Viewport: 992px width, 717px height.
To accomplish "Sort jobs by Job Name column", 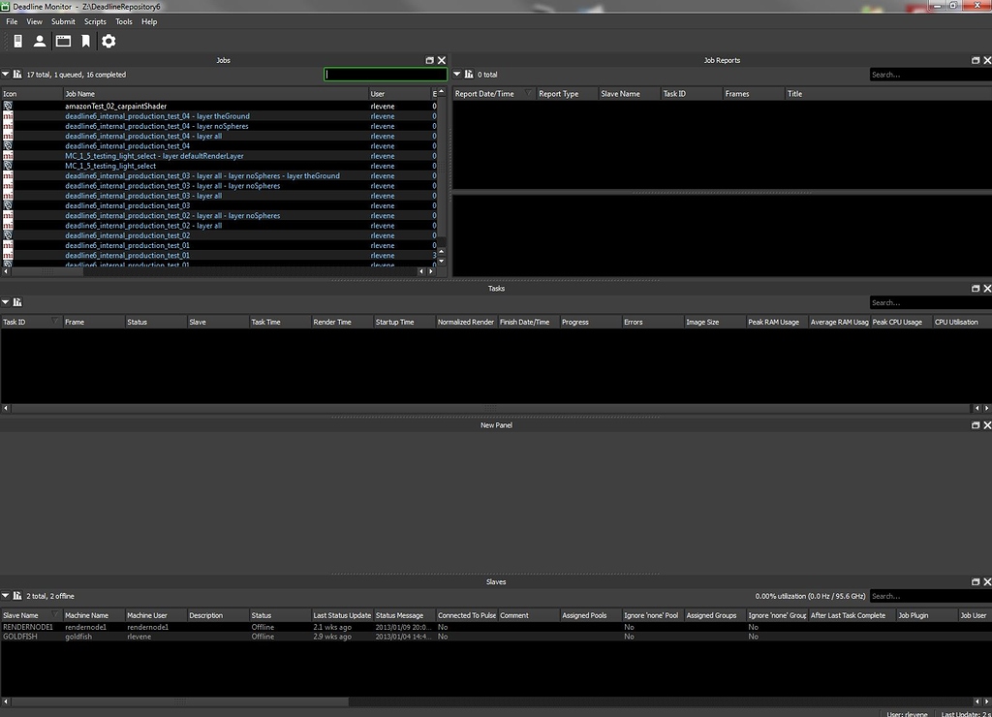I will [213, 94].
